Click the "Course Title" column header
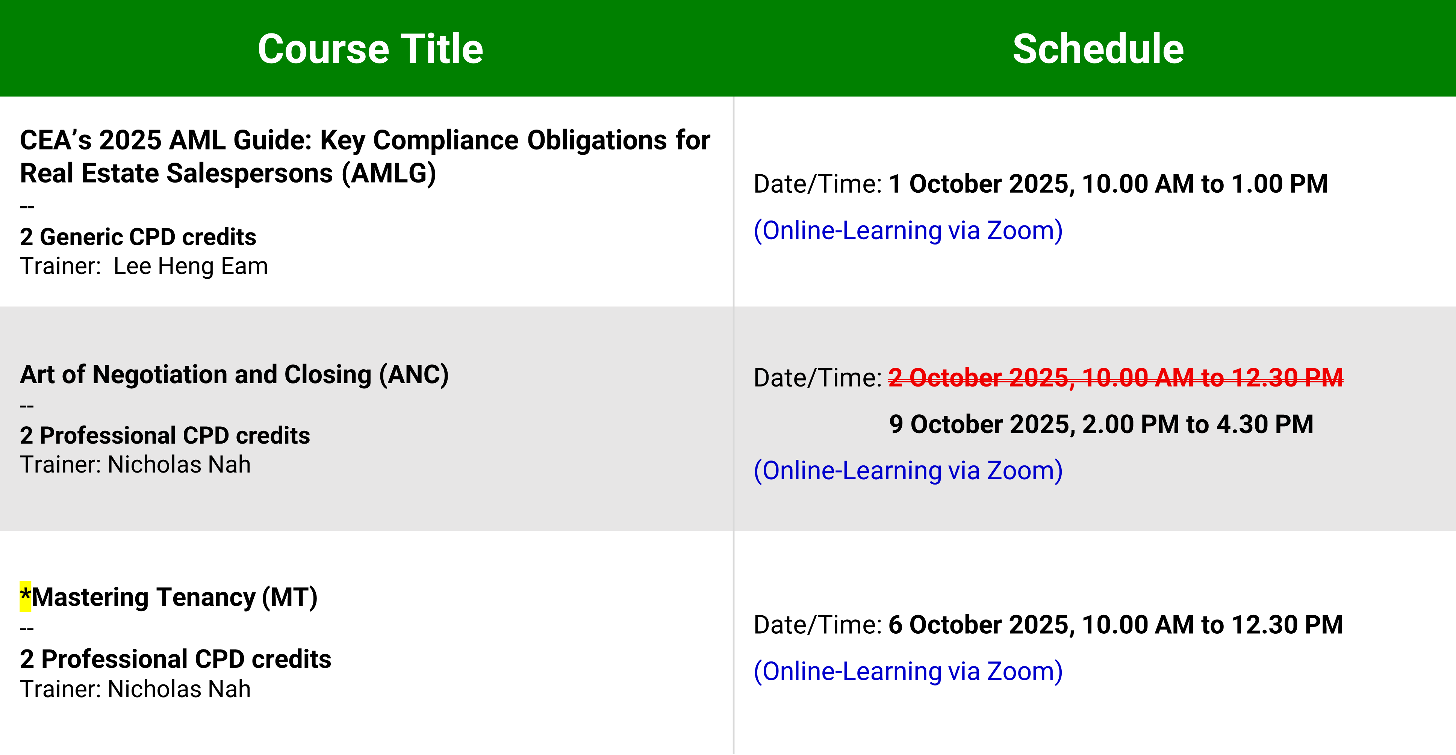 click(370, 48)
